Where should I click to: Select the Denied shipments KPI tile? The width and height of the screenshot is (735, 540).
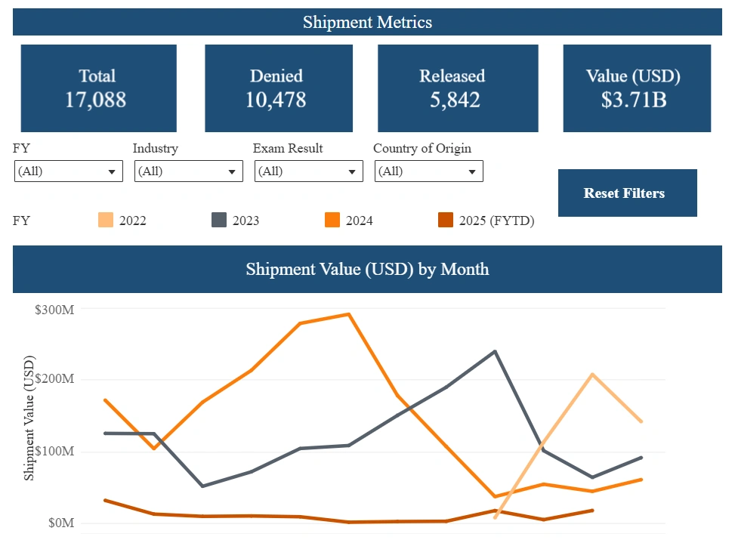point(278,88)
